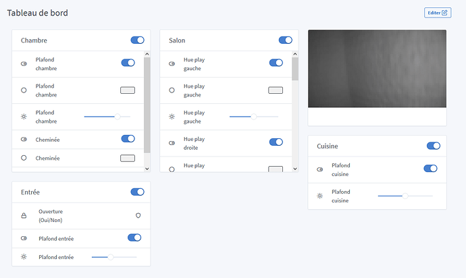Viewport: 466px width, 278px height.
Task: Toggle the Hue play gauche switch
Action: (x=276, y=63)
